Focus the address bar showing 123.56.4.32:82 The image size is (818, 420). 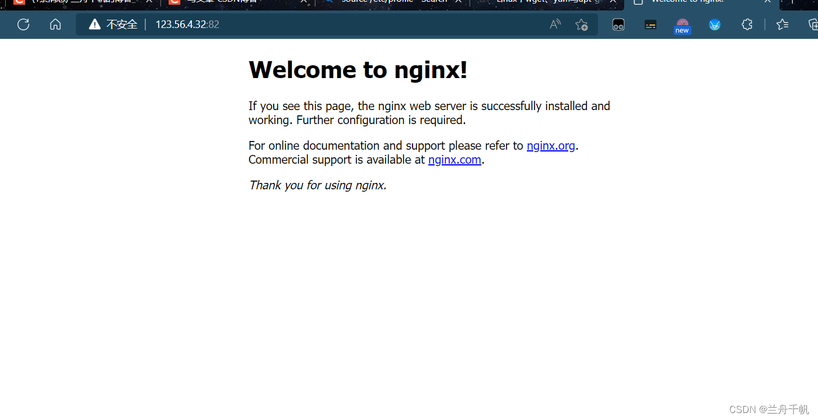click(337, 24)
